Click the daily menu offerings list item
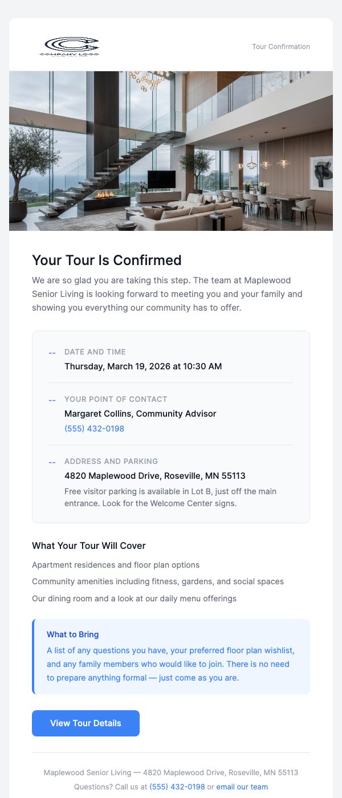Viewport: 342px width, 798px height. pos(135,598)
